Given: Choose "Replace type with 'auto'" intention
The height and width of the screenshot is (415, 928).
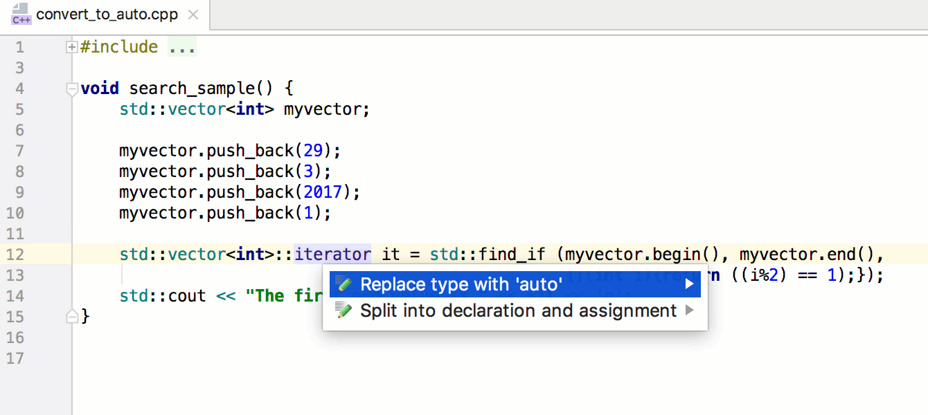Looking at the screenshot, I should [515, 284].
